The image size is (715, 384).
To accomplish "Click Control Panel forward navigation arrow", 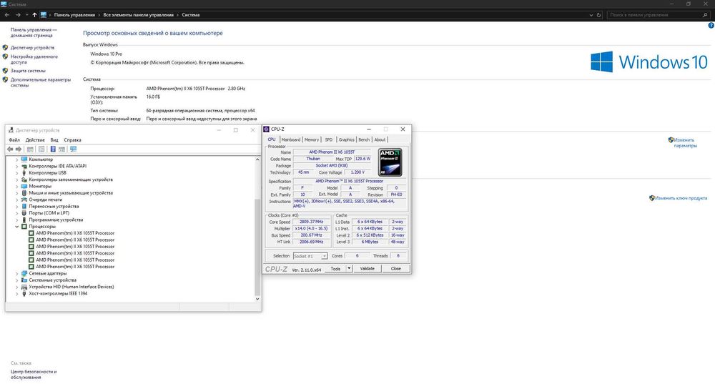I will click(x=18, y=14).
